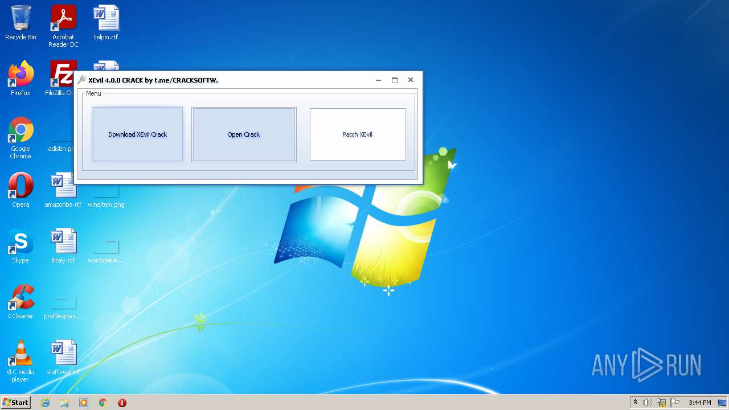Click the Download XEvil Crack button
This screenshot has width=729, height=410.
[x=138, y=134]
